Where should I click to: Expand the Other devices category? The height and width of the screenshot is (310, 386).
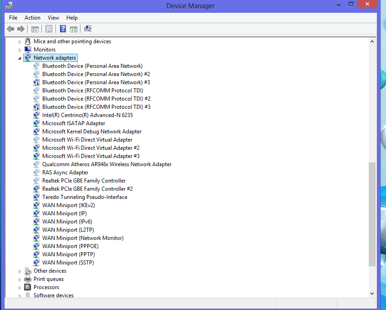click(20, 271)
